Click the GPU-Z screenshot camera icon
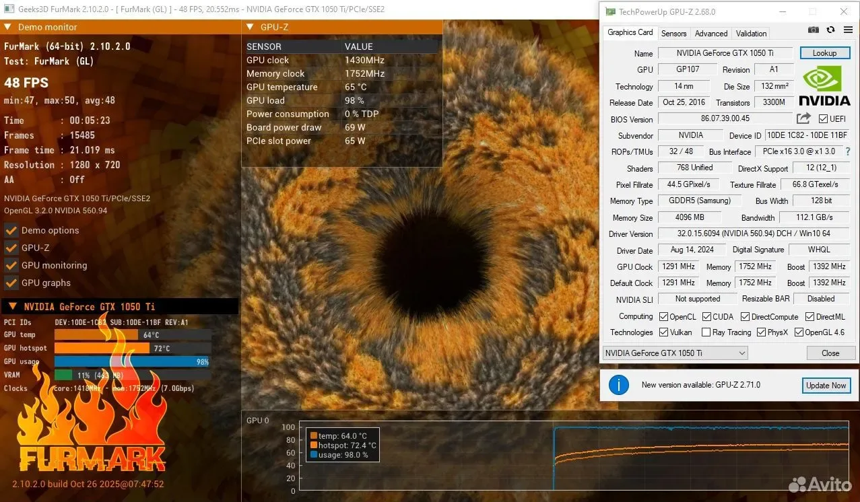 coord(814,30)
